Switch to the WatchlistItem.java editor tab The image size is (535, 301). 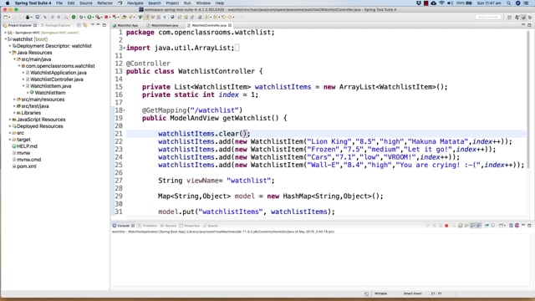(165, 25)
